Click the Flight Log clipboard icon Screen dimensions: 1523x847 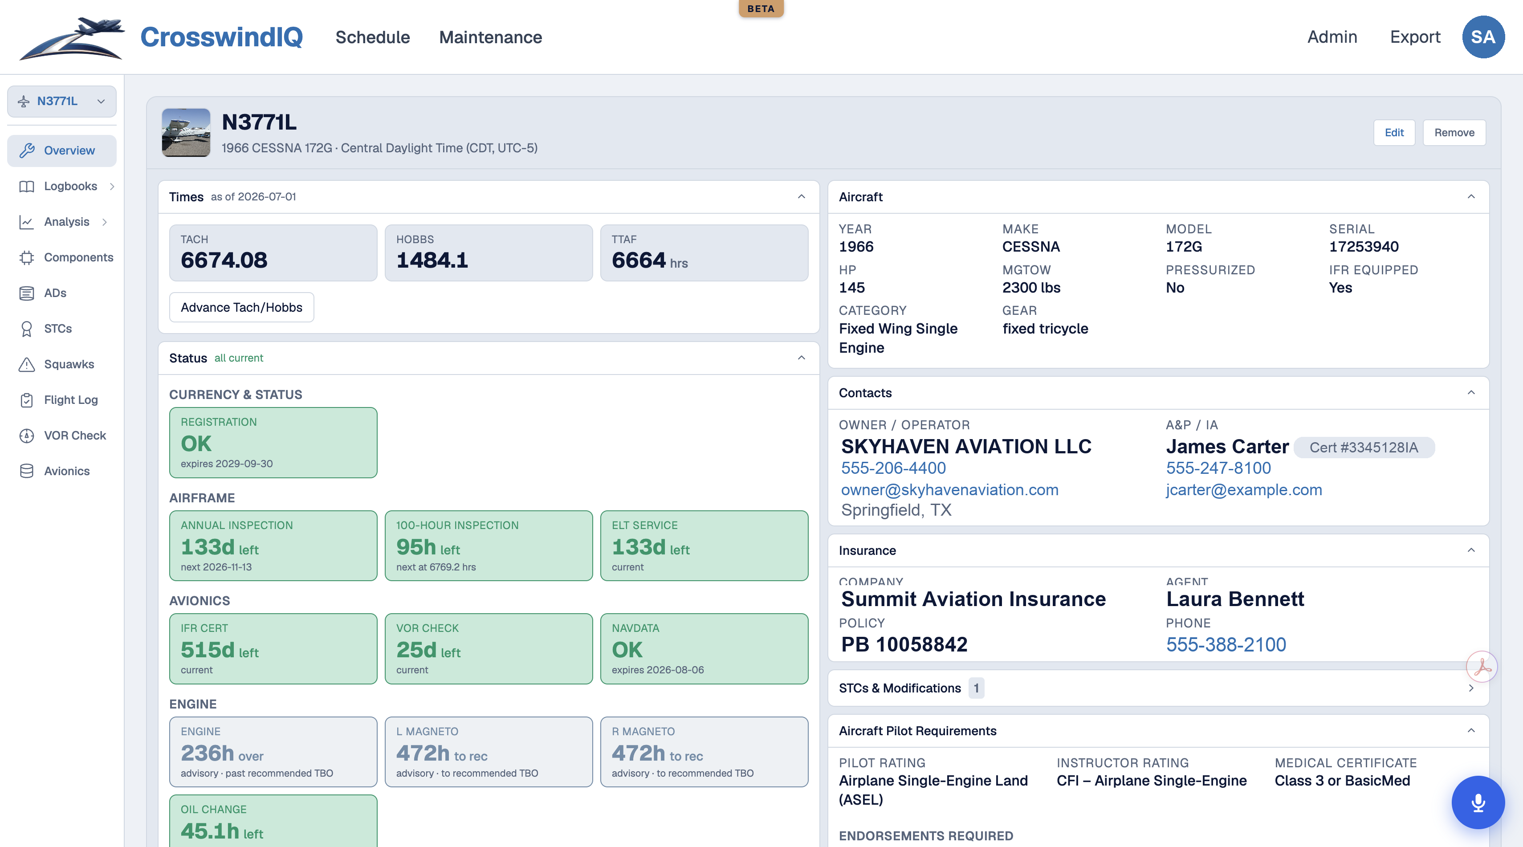(x=27, y=400)
